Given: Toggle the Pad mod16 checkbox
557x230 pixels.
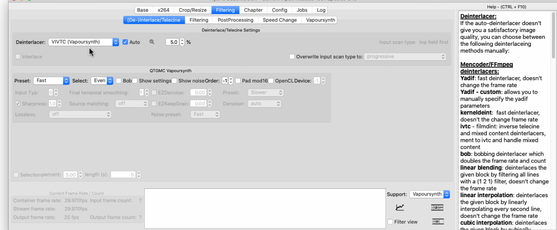Looking at the screenshot, I should 238,81.
